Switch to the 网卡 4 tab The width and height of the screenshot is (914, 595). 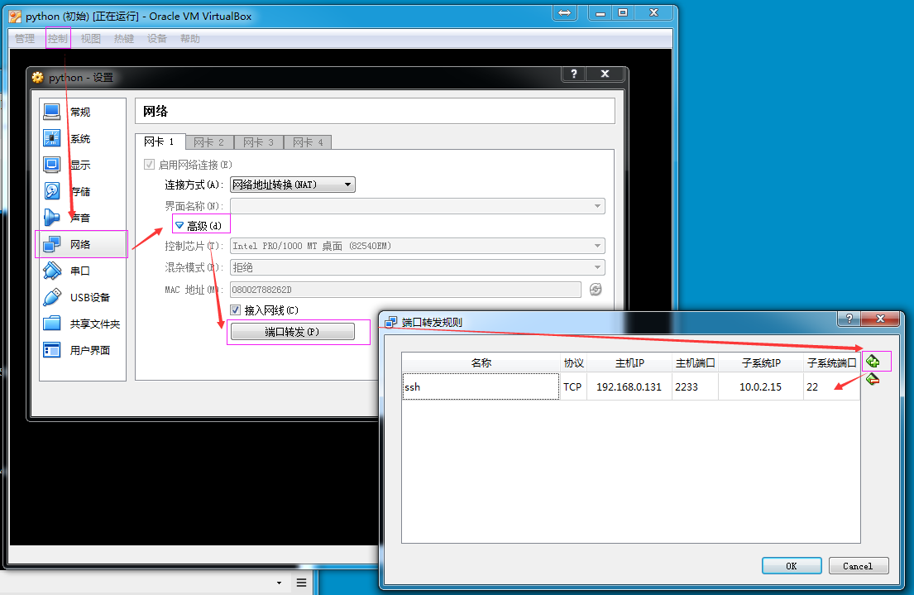pos(309,142)
